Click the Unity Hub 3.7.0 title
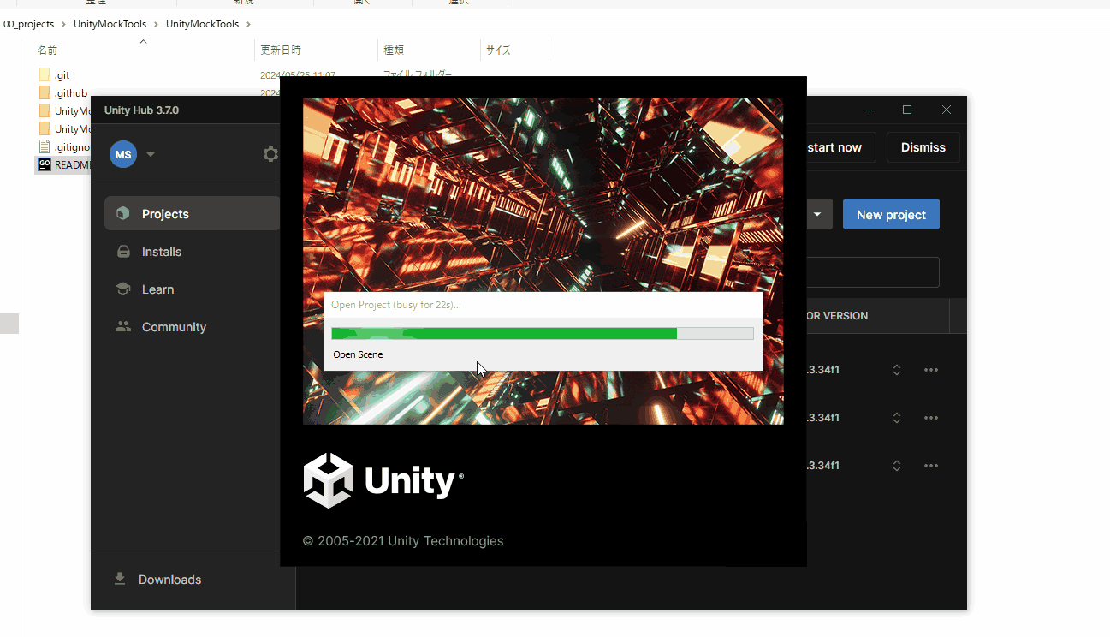The image size is (1110, 637). click(x=141, y=110)
